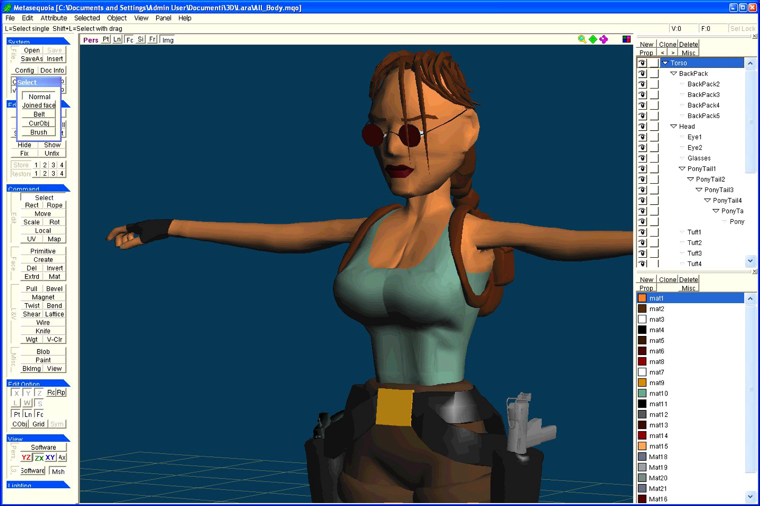
Task: Click the purple rotate view icon
Action: click(604, 39)
